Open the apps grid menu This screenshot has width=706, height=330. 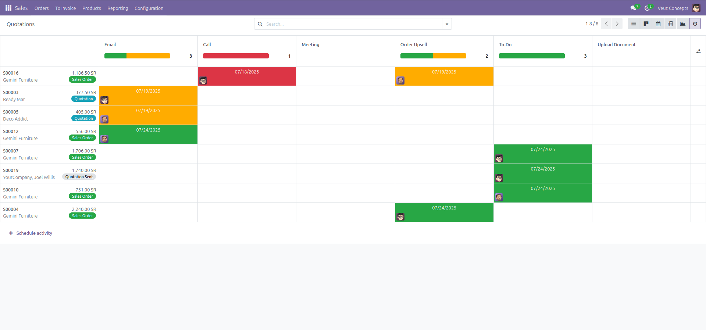click(x=8, y=8)
